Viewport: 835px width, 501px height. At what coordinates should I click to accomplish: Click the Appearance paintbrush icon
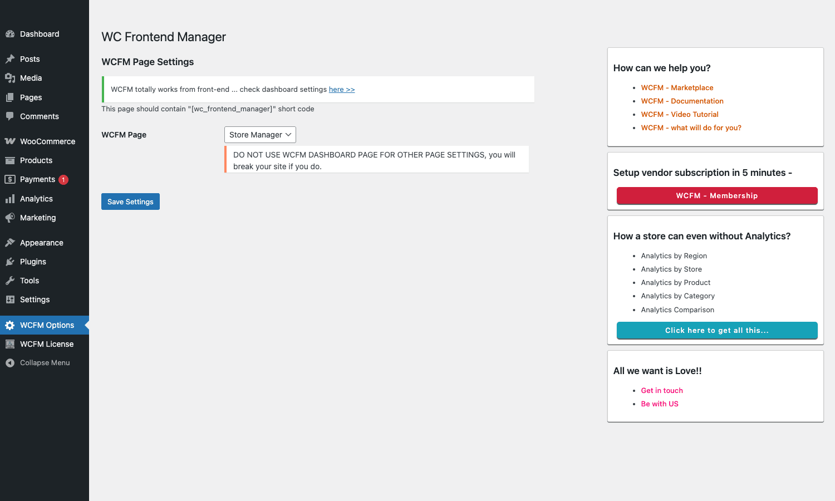pyautogui.click(x=10, y=243)
